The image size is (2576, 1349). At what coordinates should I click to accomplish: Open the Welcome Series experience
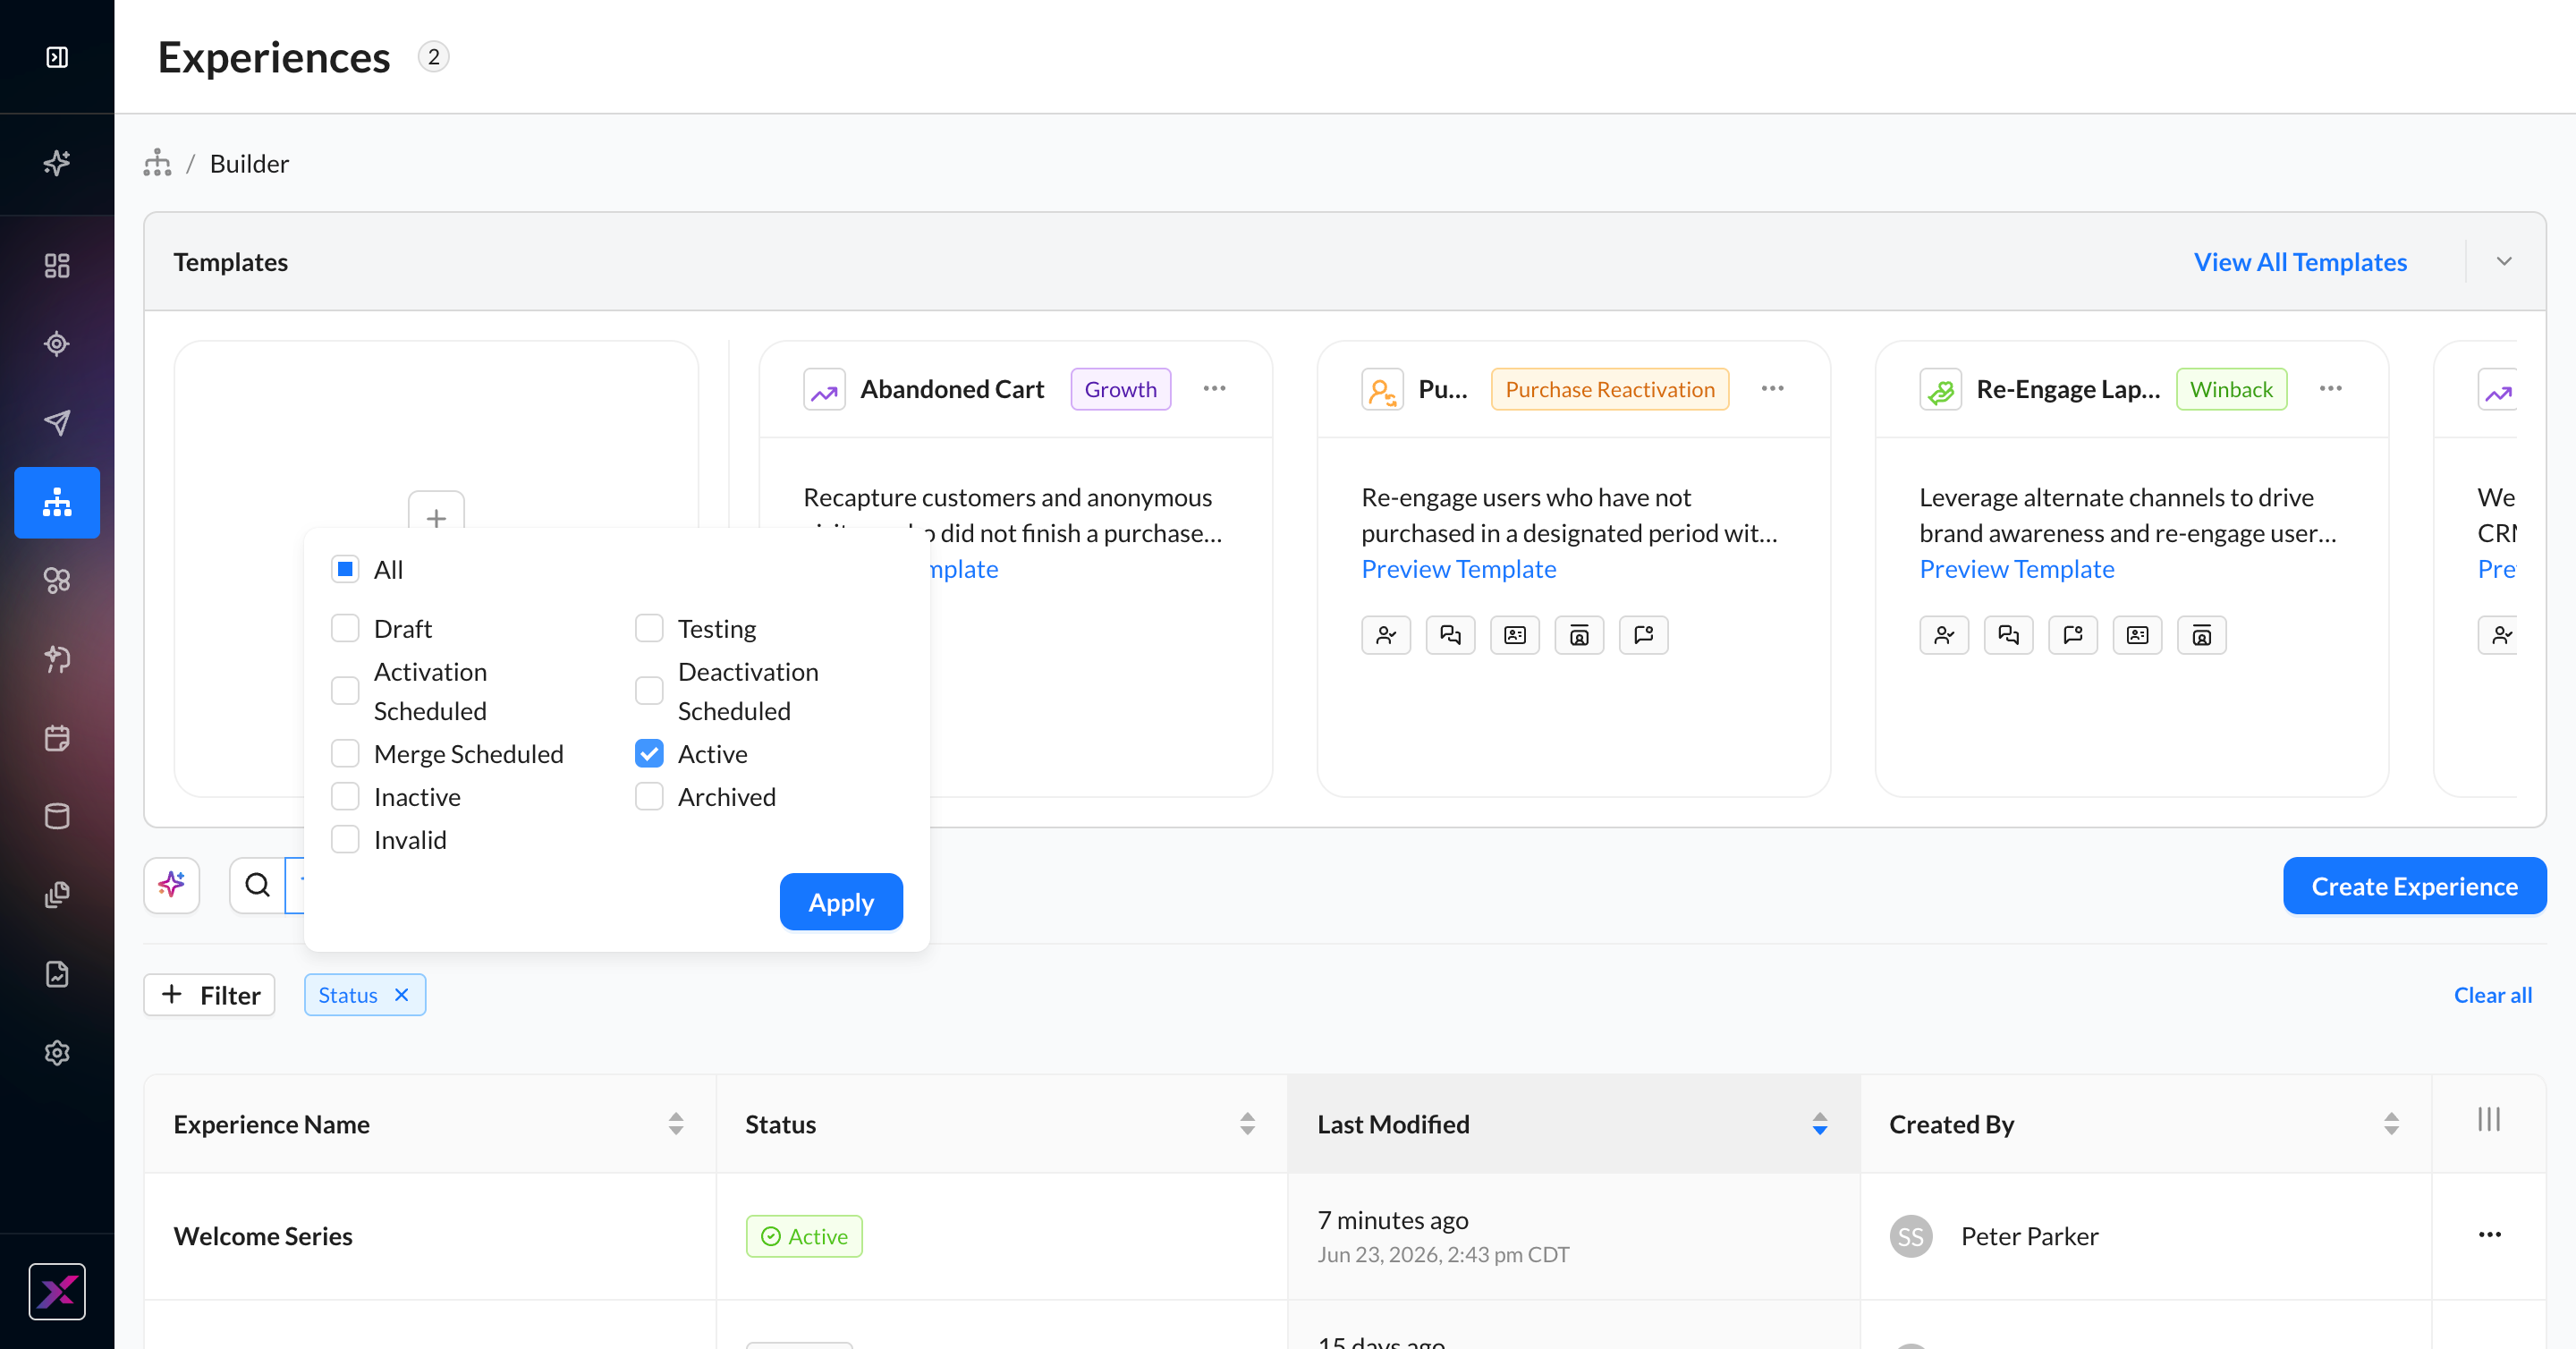(x=263, y=1236)
